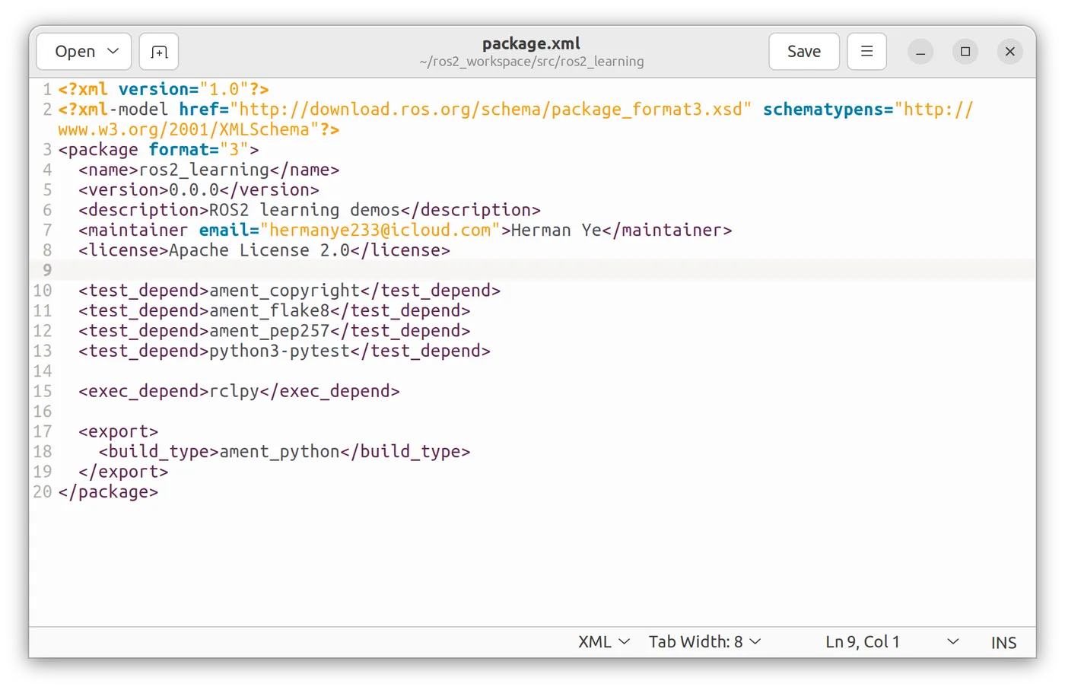Click the closing /package tag line
This screenshot has height=690, width=1065.
pos(108,492)
